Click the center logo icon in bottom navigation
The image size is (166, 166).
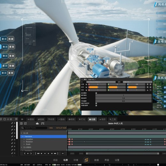86,160
